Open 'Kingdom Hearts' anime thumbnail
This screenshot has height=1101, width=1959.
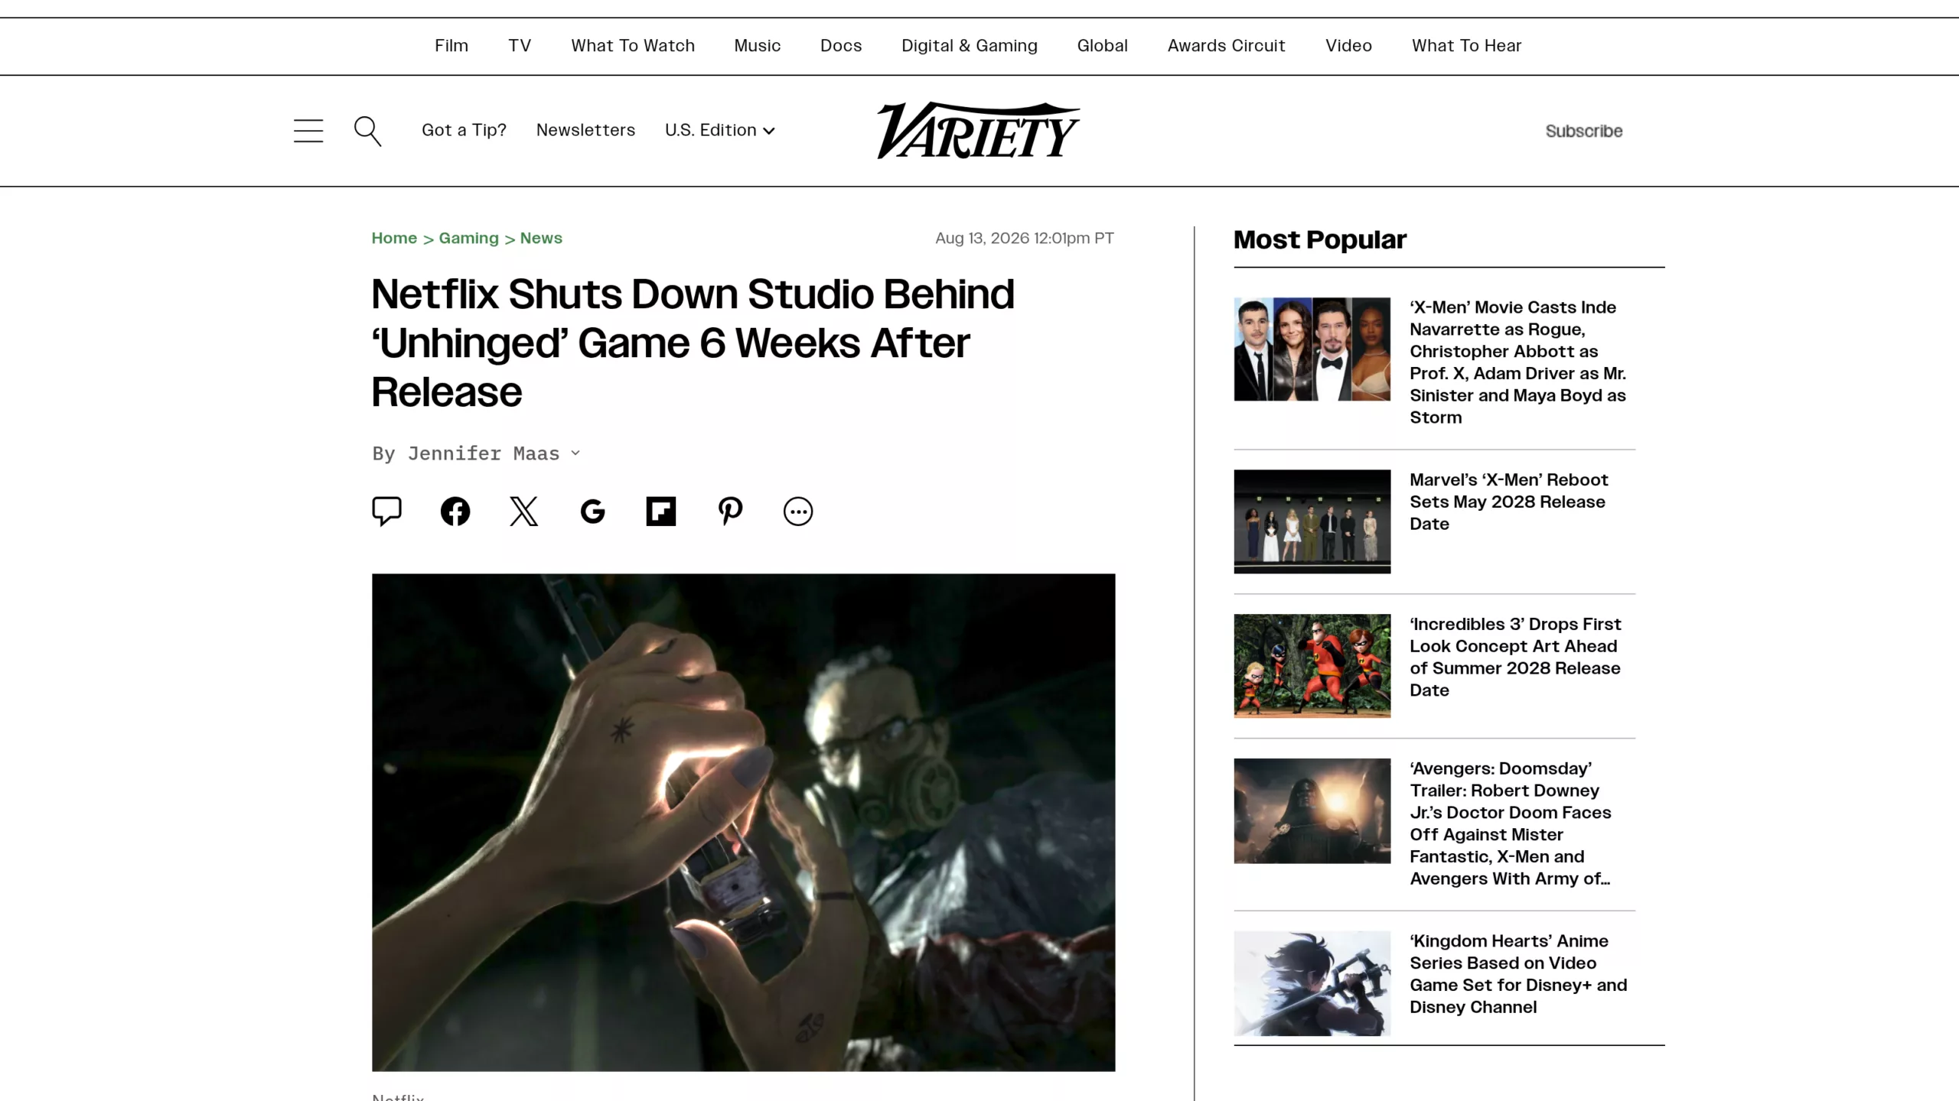[x=1312, y=983]
